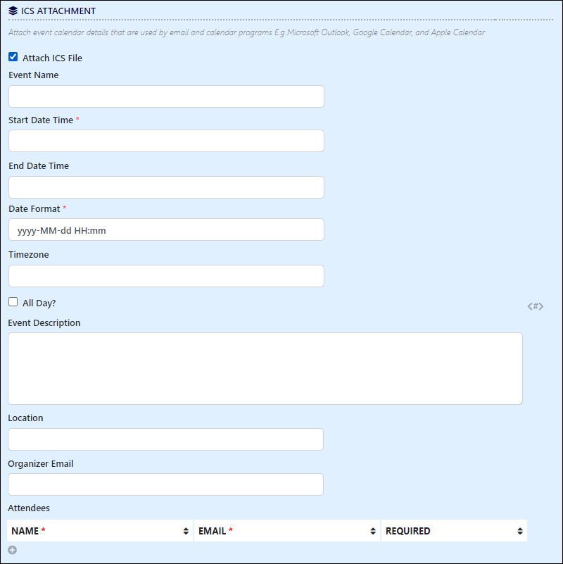Viewport: 563px width, 564px height.
Task: Click the hash variable insert icon
Action: (x=536, y=306)
